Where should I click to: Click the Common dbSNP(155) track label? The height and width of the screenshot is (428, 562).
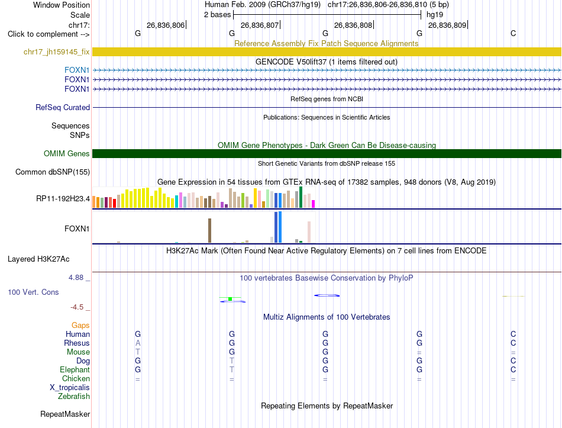(52, 172)
